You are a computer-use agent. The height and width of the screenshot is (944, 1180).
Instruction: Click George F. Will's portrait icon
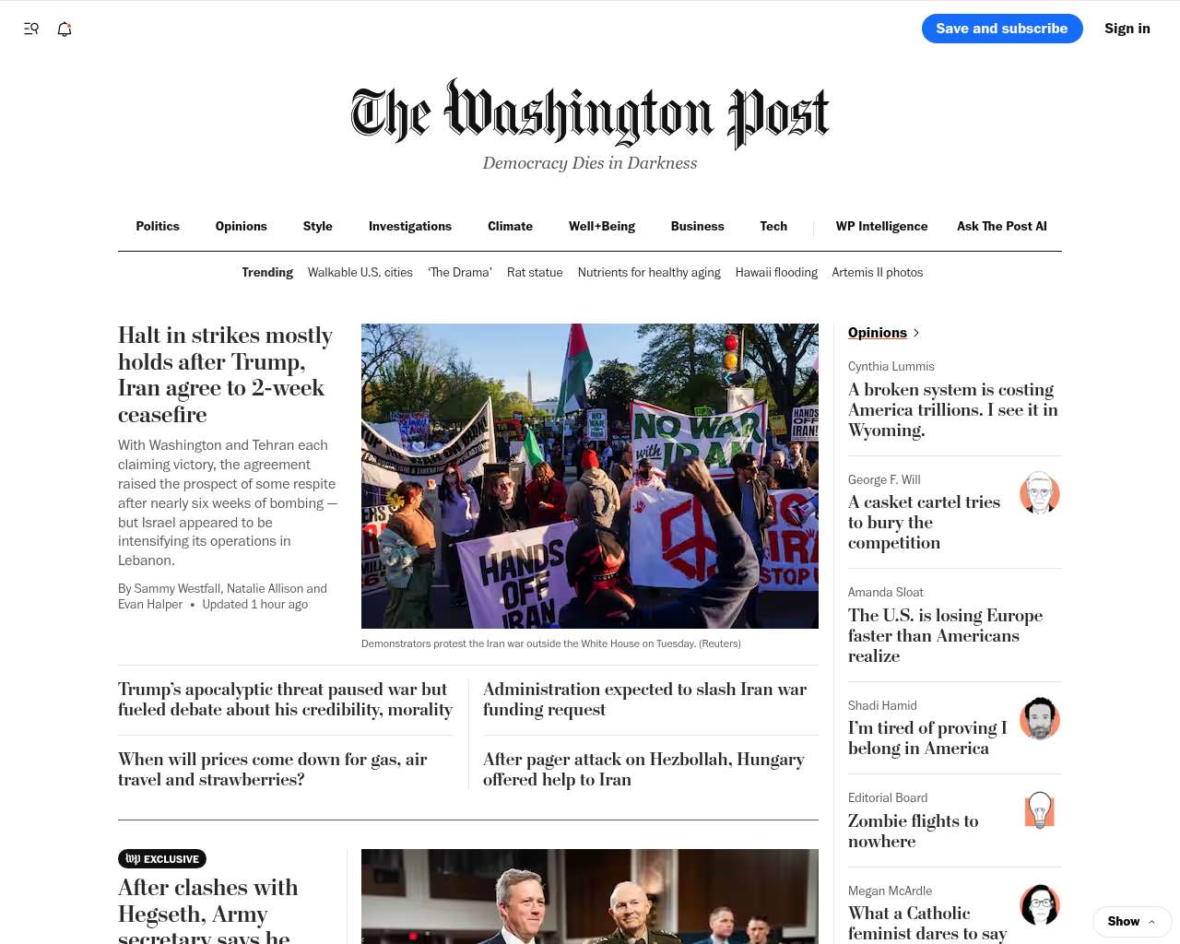coord(1040,493)
